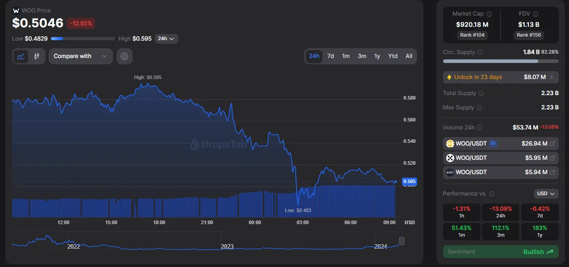Viewport: 569px width, 267px height.
Task: Click the 0.505 current price label
Action: pyautogui.click(x=410, y=181)
